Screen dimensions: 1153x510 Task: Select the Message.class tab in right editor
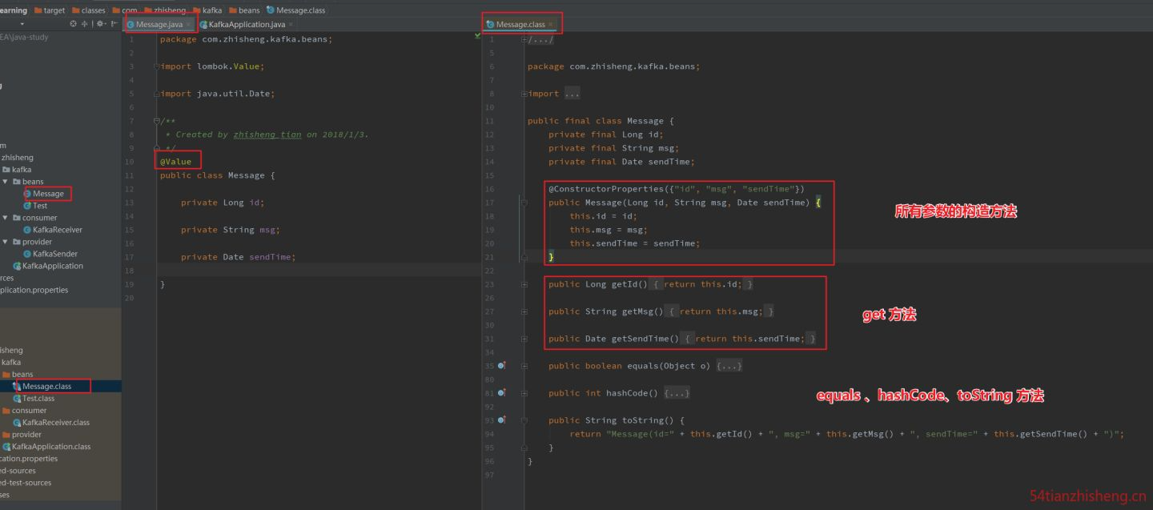click(520, 25)
